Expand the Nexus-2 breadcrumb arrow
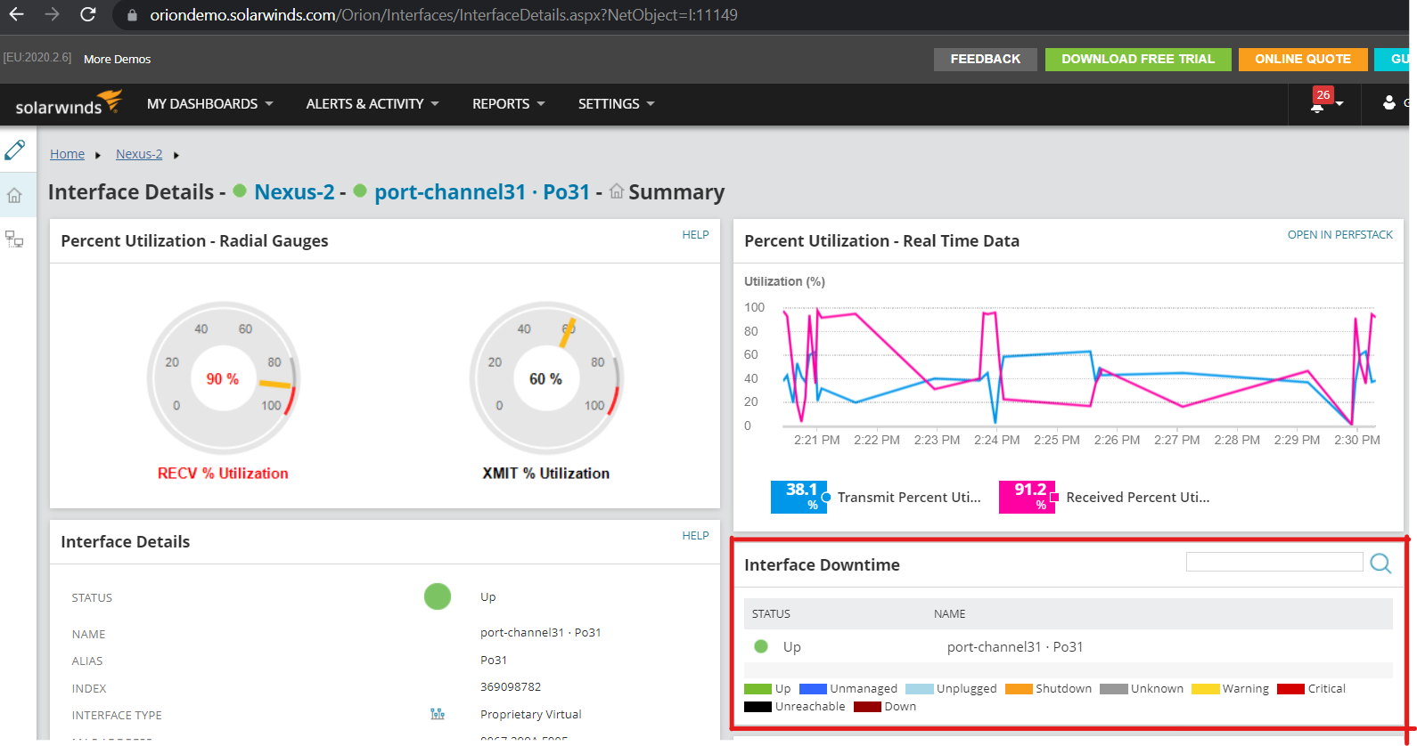The width and height of the screenshot is (1417, 746). pos(176,155)
